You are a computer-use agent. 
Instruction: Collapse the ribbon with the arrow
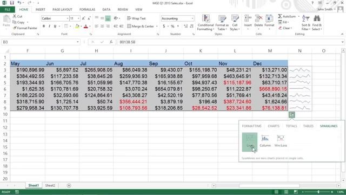tap(342, 34)
